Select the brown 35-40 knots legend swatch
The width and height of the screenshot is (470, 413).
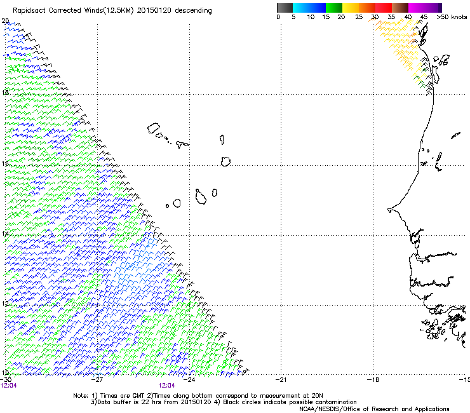click(x=400, y=8)
